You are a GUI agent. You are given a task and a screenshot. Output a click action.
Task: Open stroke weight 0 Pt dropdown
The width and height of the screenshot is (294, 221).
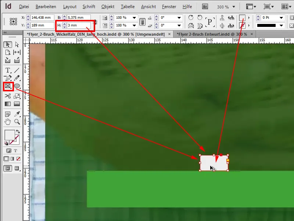click(x=281, y=18)
